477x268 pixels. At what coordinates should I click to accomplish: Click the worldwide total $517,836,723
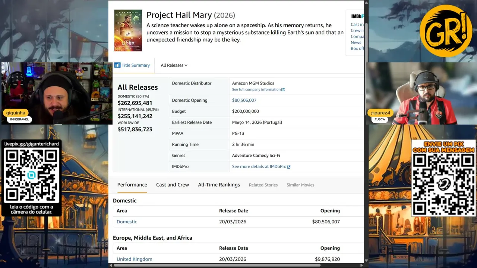135,130
